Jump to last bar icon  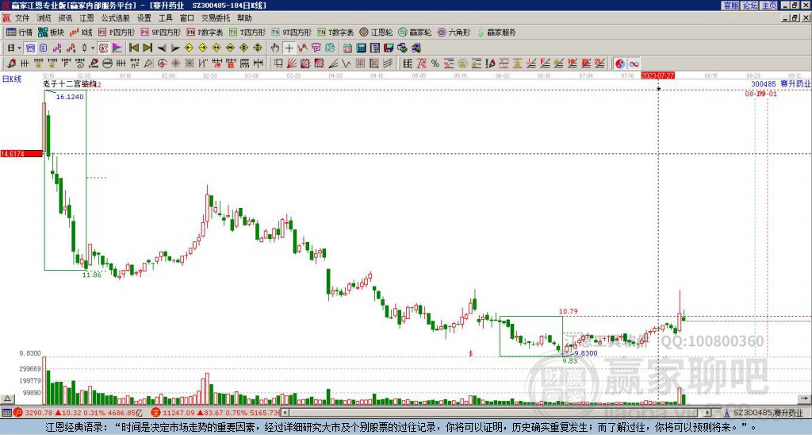pos(147,48)
